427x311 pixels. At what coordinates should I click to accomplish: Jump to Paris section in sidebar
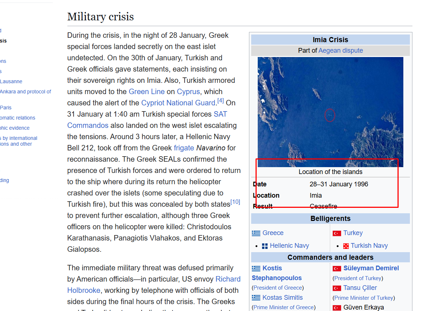(6, 108)
